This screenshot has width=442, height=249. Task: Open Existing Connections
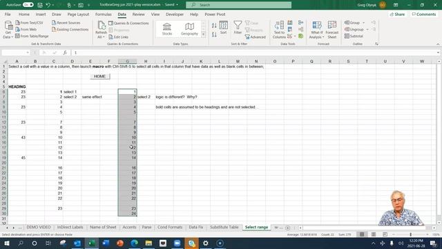pyautogui.click(x=70, y=29)
